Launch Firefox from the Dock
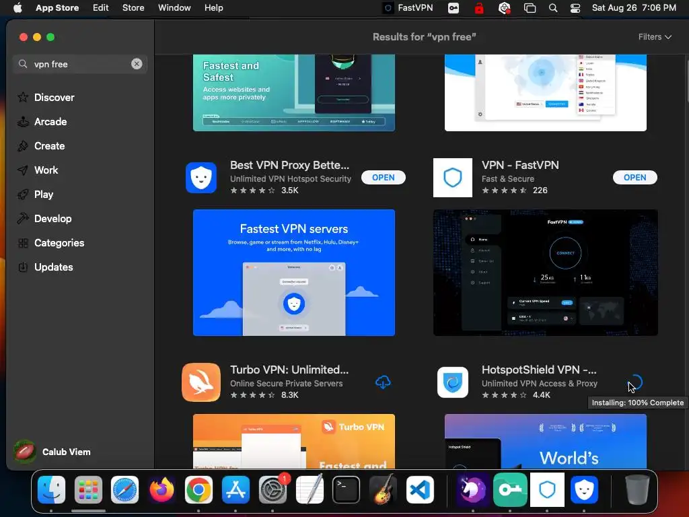 [x=161, y=489]
